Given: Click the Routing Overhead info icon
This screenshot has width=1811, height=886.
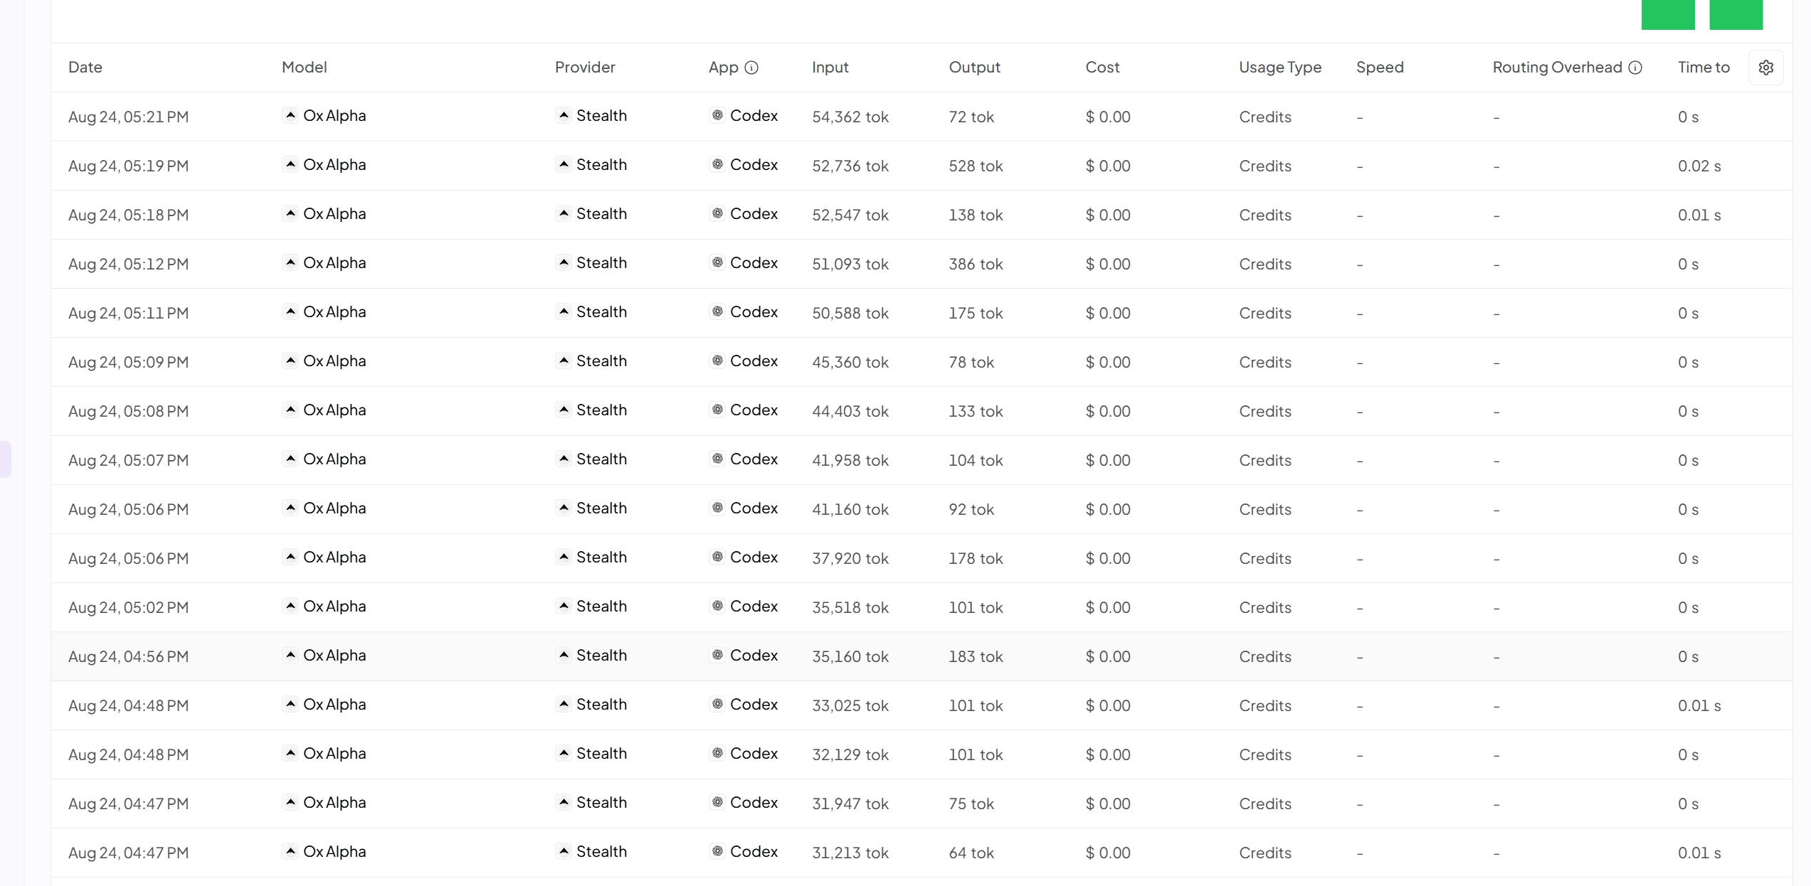Looking at the screenshot, I should click(1635, 68).
